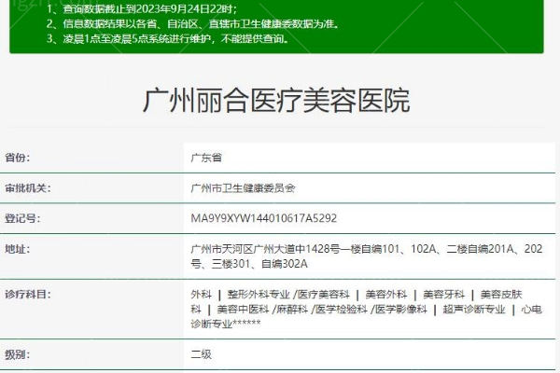Click registration number MA9Y9XYW144010617A5292
Image resolution: width=560 pixels, height=373 pixels.
point(263,218)
